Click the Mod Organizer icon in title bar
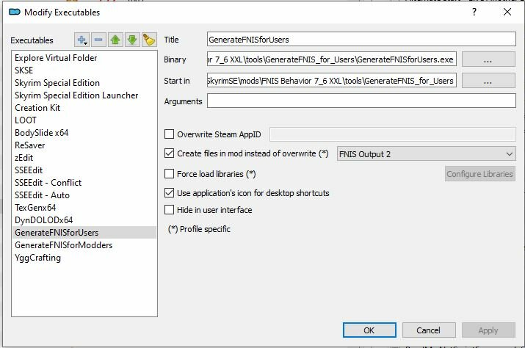Screen dimensions: 525x348 click(x=15, y=12)
